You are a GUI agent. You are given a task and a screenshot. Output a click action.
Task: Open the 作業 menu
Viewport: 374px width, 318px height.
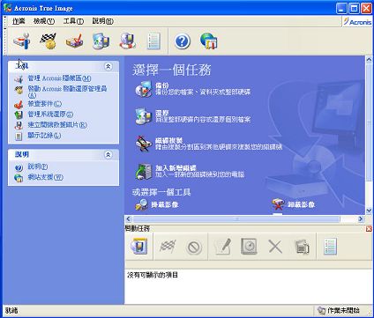click(19, 21)
